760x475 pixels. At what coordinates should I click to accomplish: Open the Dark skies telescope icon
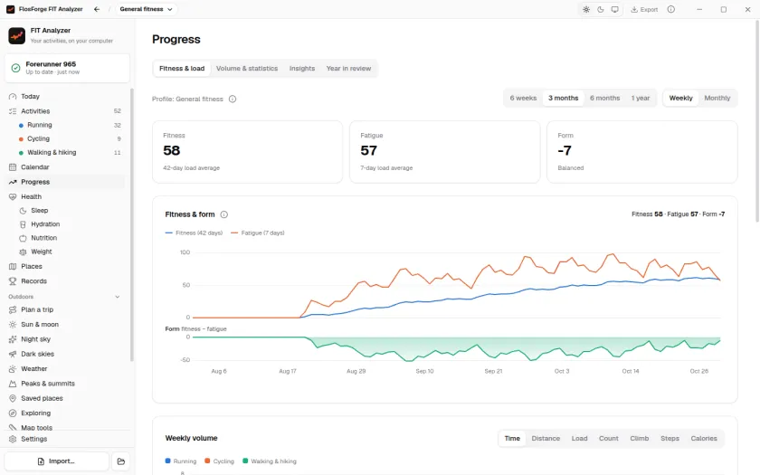[x=13, y=355]
